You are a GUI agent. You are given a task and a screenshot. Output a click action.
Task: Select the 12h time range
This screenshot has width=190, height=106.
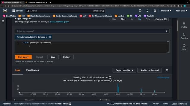(148, 19)
